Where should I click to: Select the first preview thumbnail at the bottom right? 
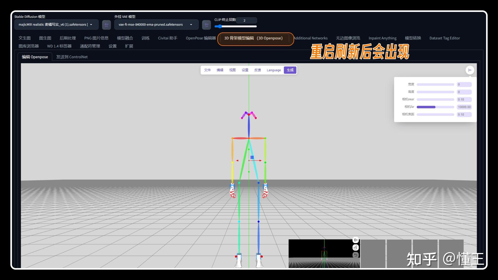click(x=374, y=254)
